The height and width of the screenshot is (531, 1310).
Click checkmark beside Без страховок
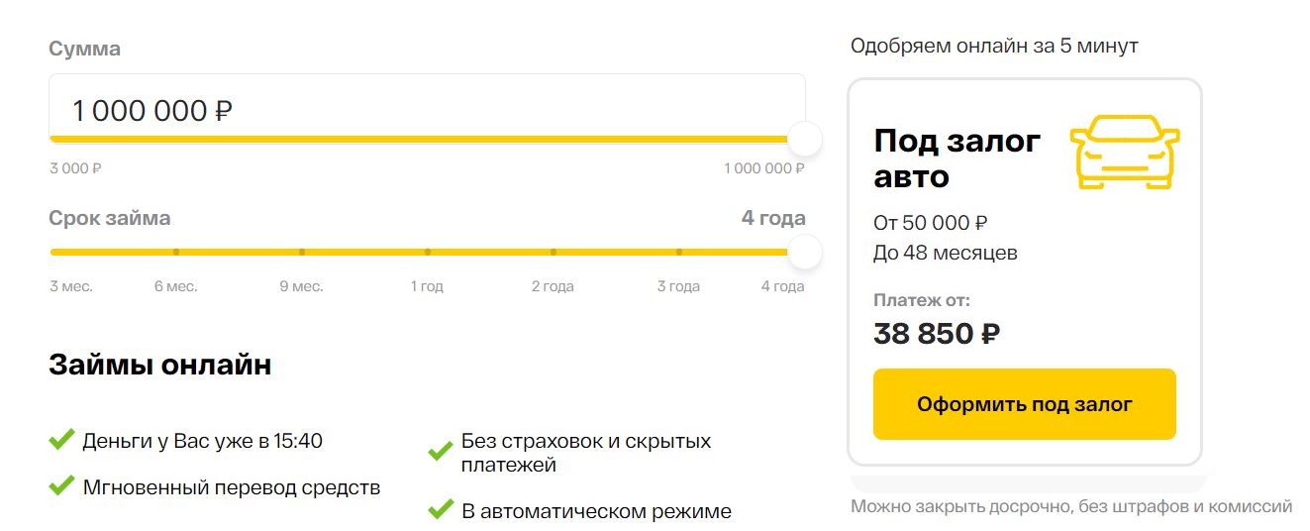pos(441,452)
